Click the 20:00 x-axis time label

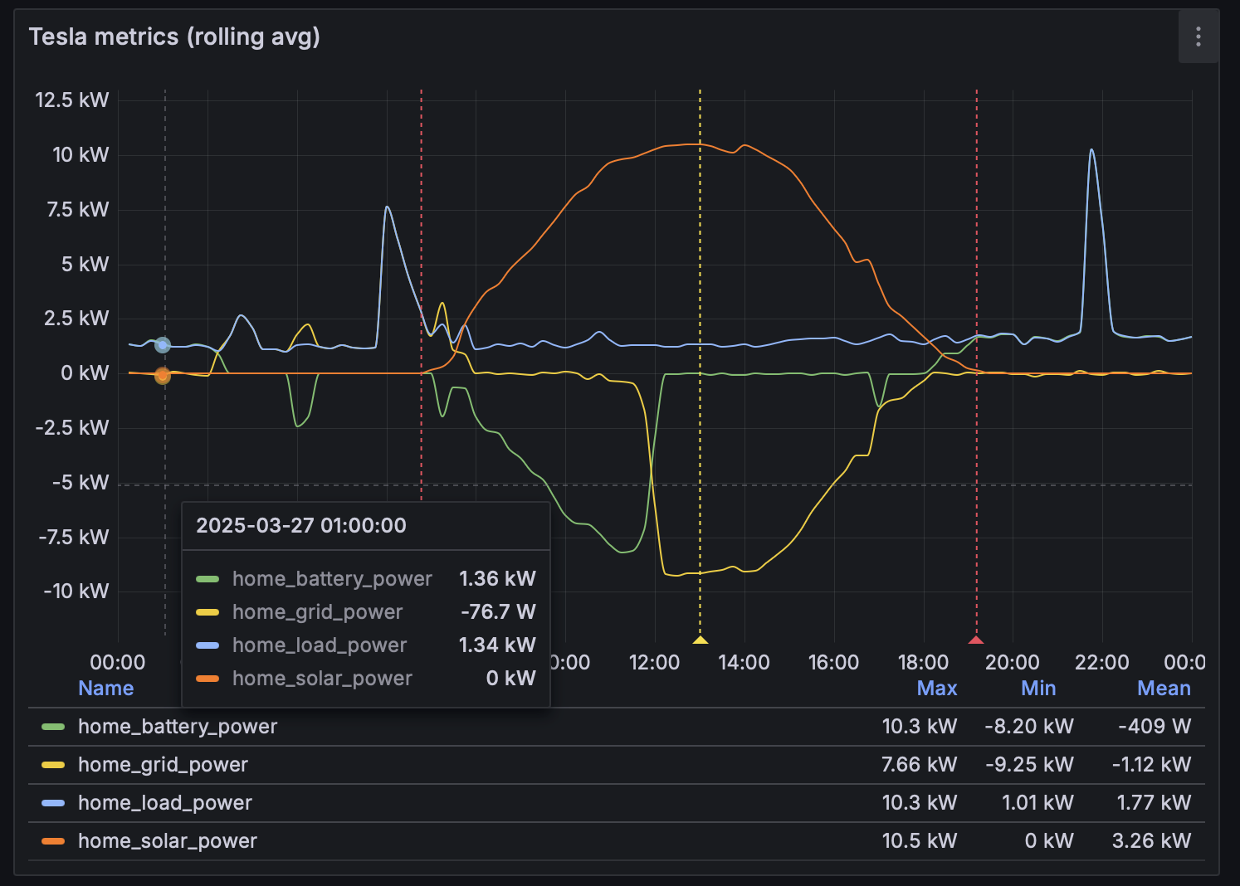pyautogui.click(x=1013, y=663)
